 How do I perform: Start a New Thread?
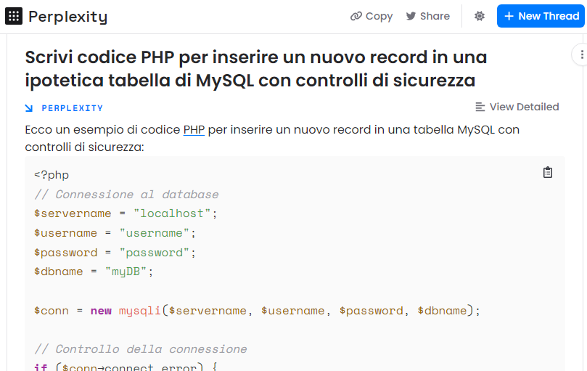[x=541, y=16]
